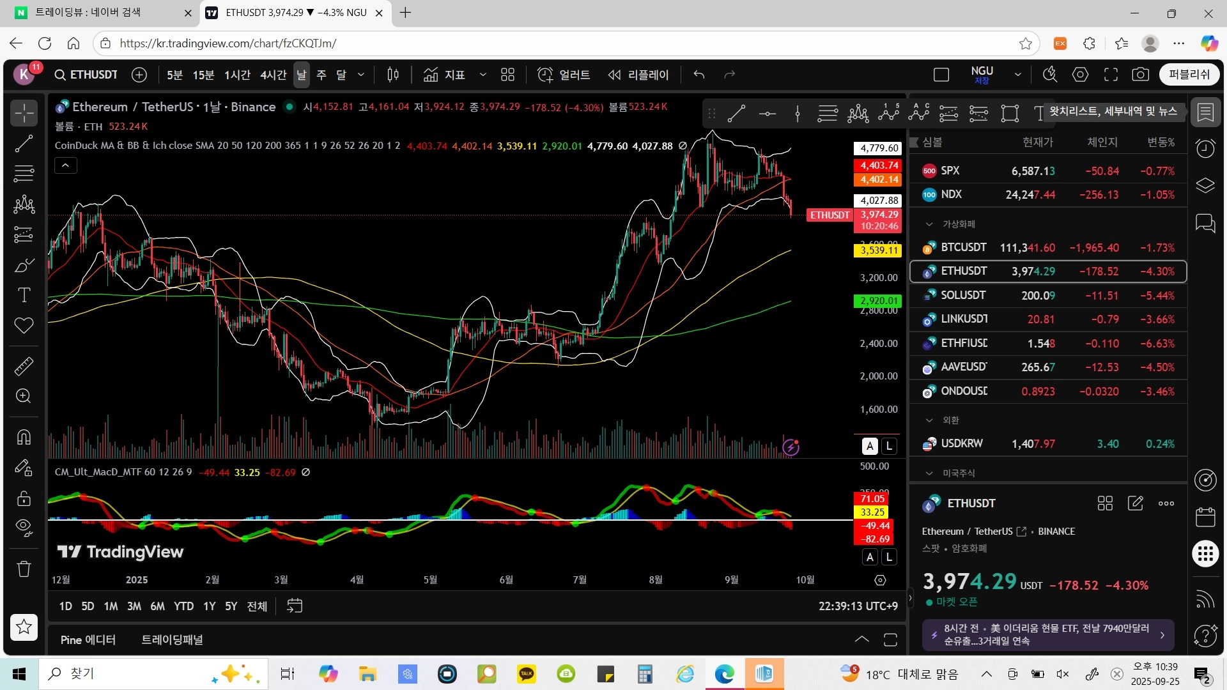Open the Ethereum ETF outflow news item

pos(1048,635)
